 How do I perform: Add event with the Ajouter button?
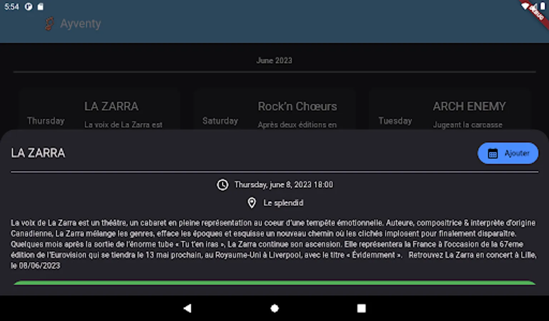pos(508,153)
